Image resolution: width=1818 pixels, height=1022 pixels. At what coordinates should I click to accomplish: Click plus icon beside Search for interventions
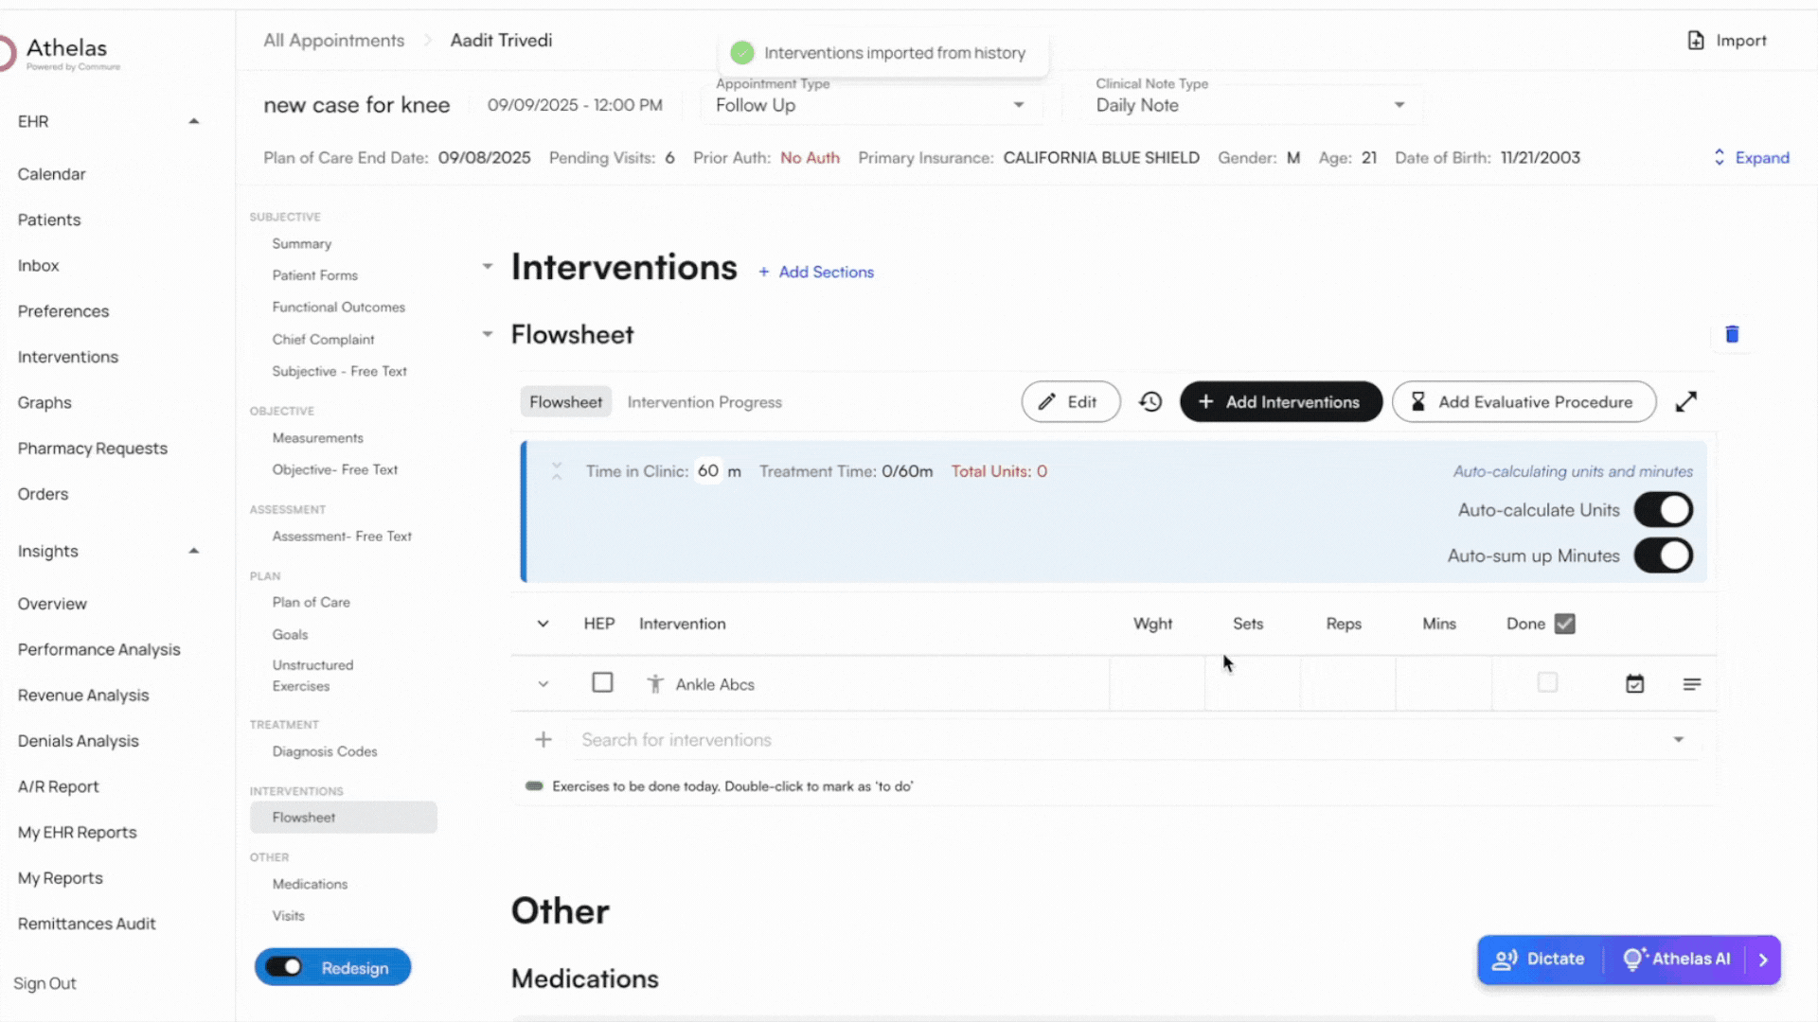pyautogui.click(x=544, y=740)
